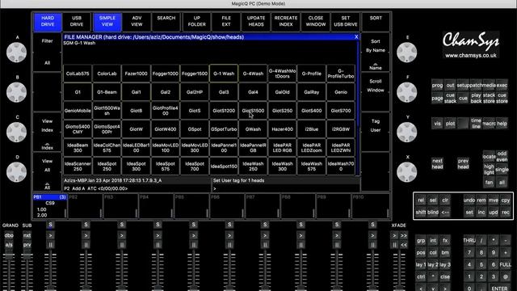Open the Sort By Name option

pyautogui.click(x=375, y=52)
